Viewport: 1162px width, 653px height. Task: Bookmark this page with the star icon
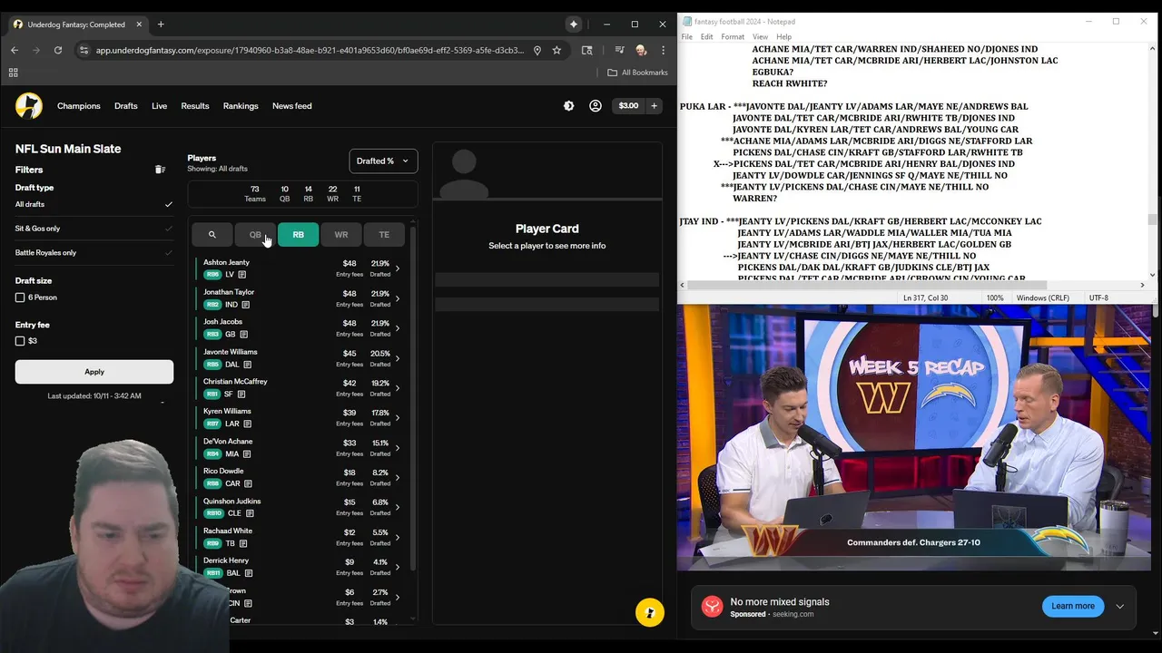coord(556,50)
